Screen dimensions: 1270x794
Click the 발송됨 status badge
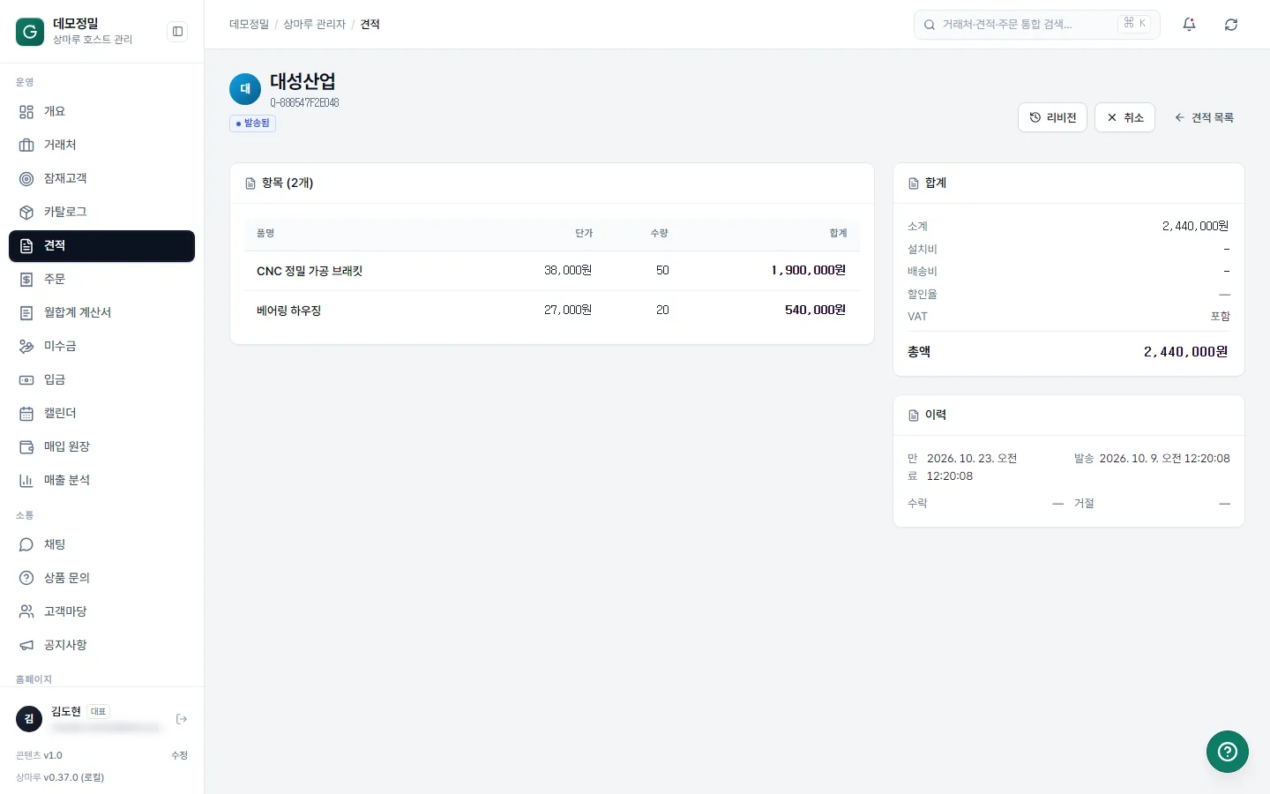pos(253,124)
